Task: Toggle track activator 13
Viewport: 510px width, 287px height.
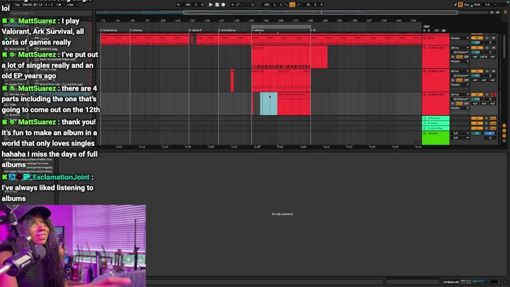Action: click(x=477, y=71)
